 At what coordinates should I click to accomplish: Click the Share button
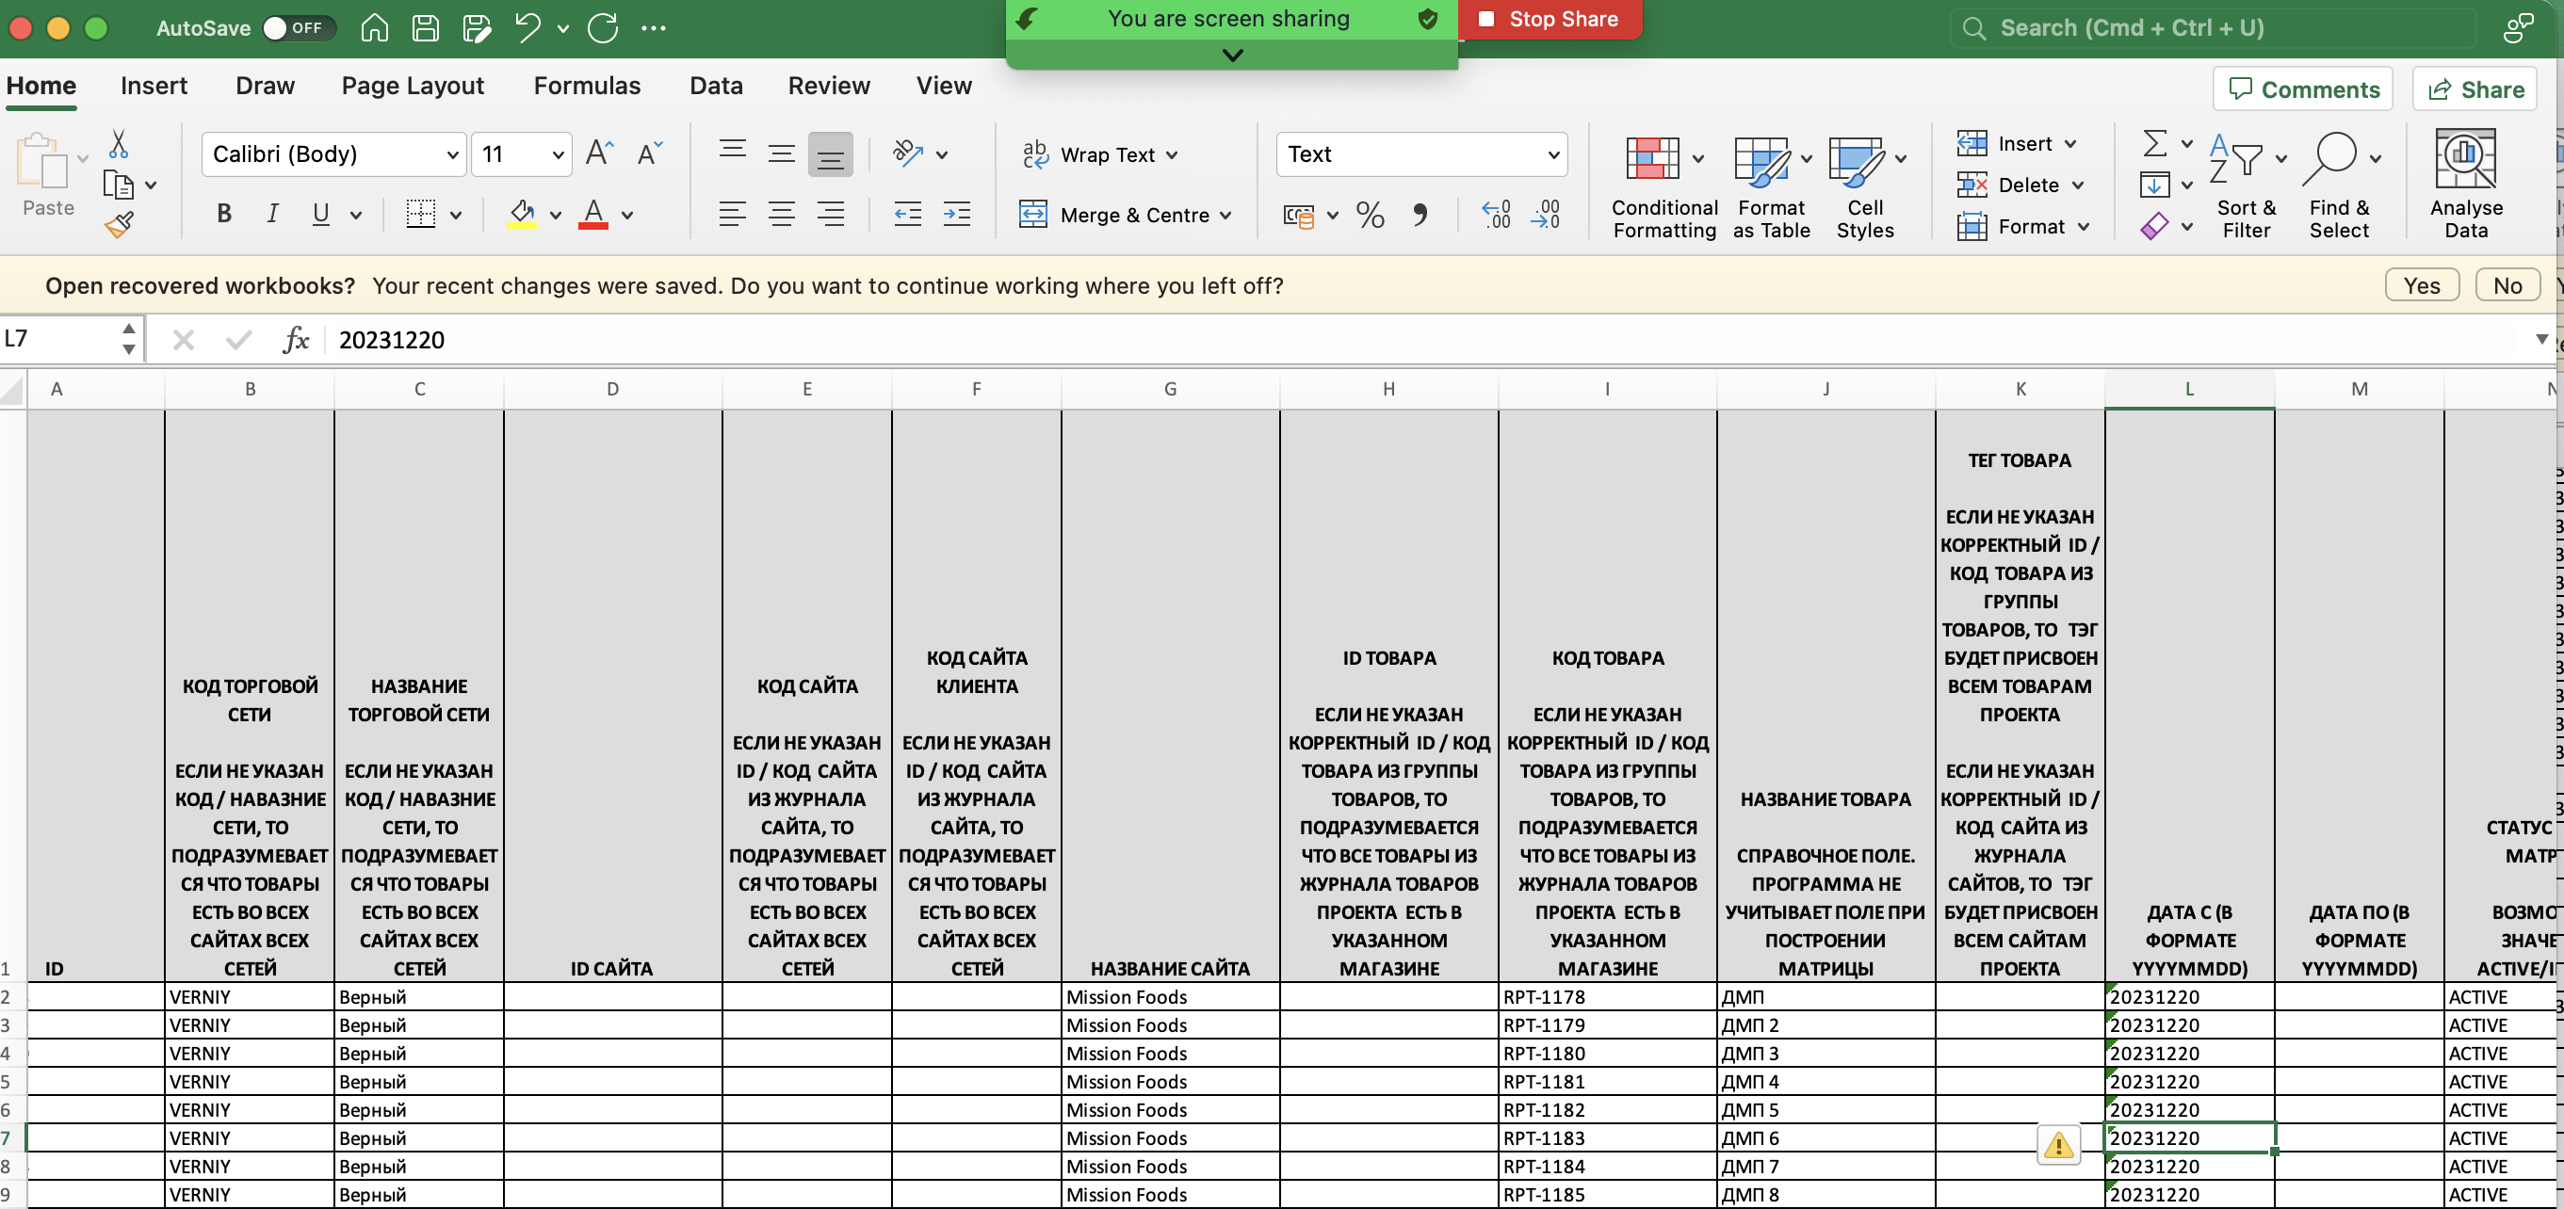(2475, 89)
